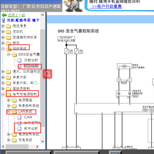Select the 车身内部 tree item

pos(20,77)
